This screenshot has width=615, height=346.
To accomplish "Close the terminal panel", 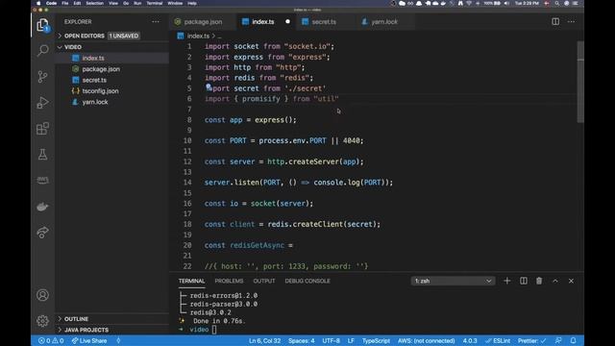I will 571,281.
